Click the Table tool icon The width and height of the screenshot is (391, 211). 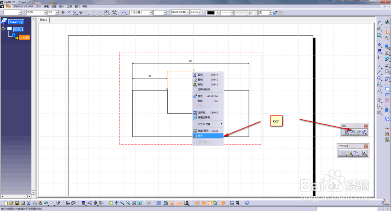pyautogui.click(x=379, y=113)
